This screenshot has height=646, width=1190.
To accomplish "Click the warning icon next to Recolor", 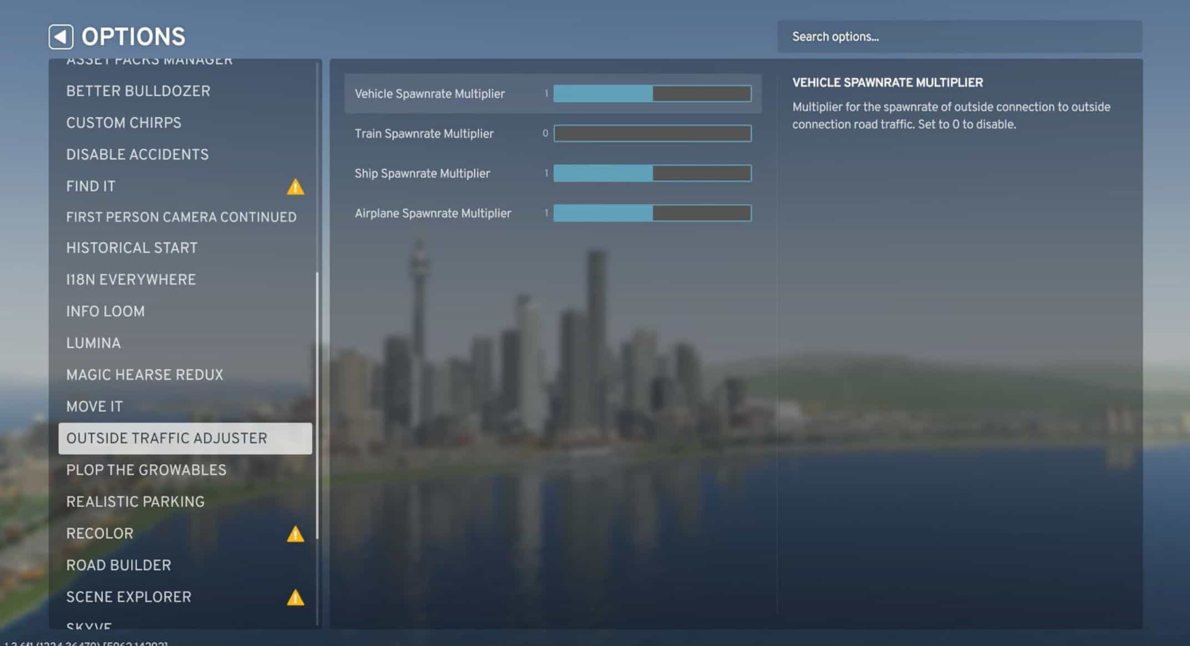I will [295, 534].
